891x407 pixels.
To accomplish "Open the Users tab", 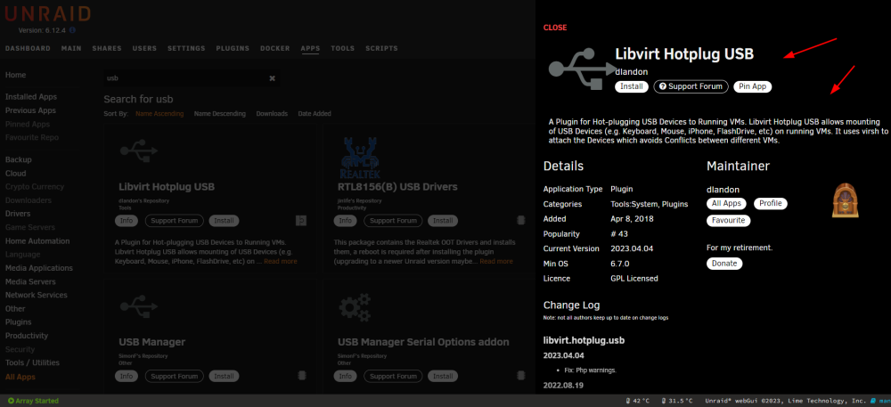I will tap(144, 48).
